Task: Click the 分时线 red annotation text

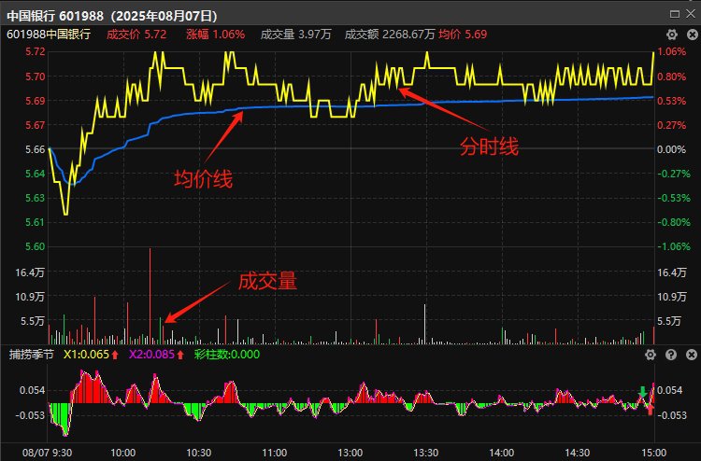Action: coord(489,147)
